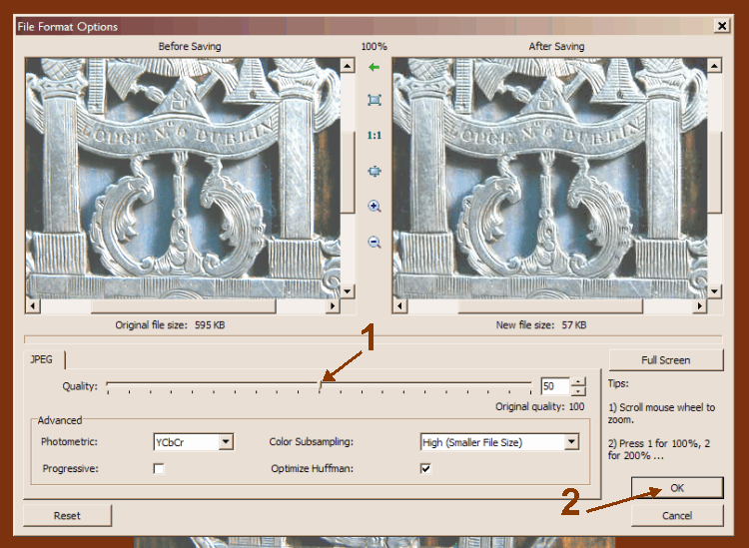Select the JPEG tab
Screen dimensions: 749x548
[x=42, y=359]
